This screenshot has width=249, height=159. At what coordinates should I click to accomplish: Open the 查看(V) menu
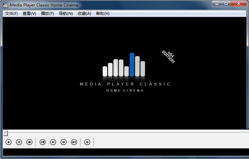click(29, 14)
